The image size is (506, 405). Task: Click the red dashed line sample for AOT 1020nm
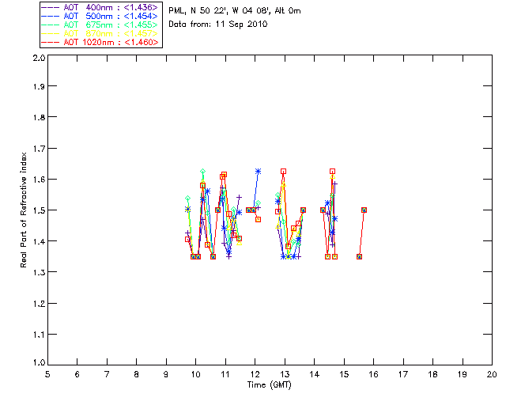click(51, 42)
